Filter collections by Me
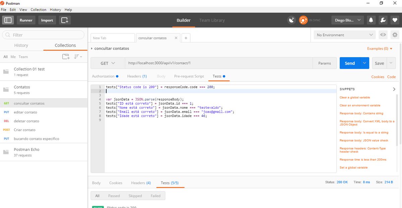Screen dimensions: 402x208 point(13,57)
